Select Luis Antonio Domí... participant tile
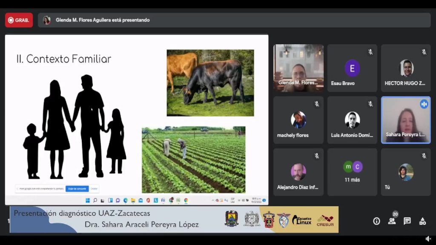Screen dimensions: 436x245 (352, 120)
